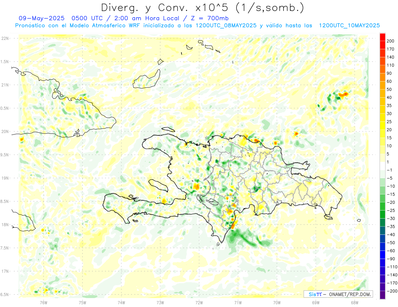Click the 74W longitude label

[121, 302]
